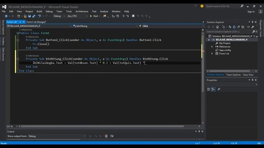Click the Solution Explorer search magnifier icon
This screenshot has width=264, height=148.
254,32
